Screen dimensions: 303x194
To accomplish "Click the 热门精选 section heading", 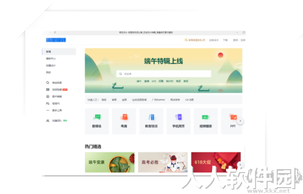I will pos(93,146).
